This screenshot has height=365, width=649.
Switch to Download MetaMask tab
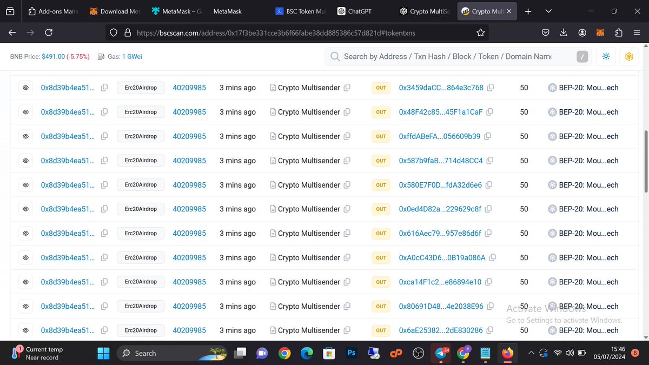[115, 11]
